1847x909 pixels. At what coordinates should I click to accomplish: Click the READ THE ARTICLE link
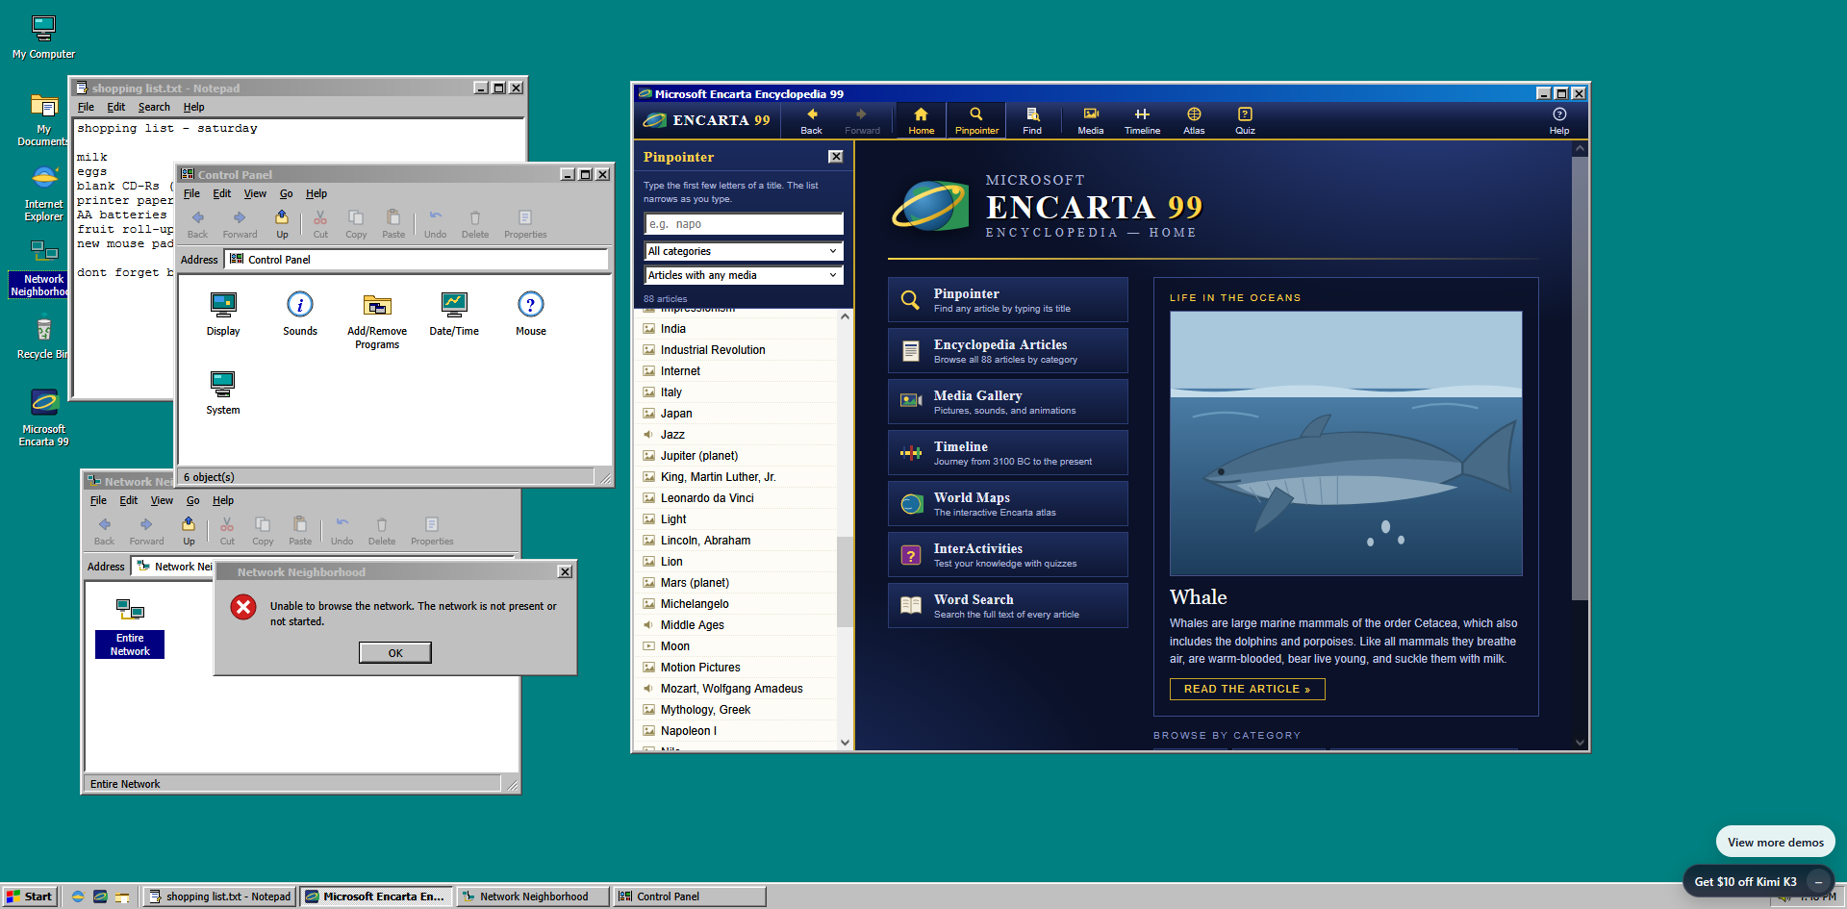pyautogui.click(x=1247, y=689)
